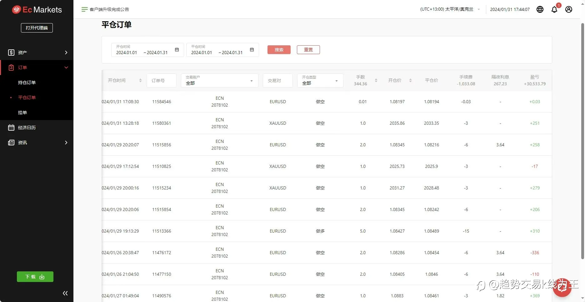Click lot size 5.0
Image resolution: width=585 pixels, height=302 pixels.
tap(363, 231)
